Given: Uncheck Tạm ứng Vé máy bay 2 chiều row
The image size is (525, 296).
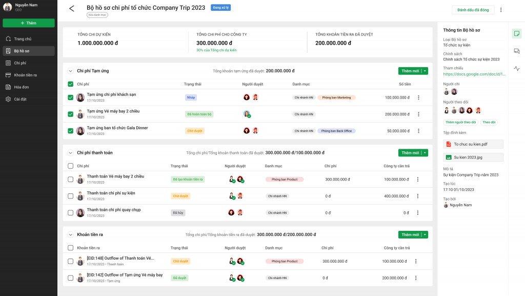Looking at the screenshot, I should coord(70,114).
